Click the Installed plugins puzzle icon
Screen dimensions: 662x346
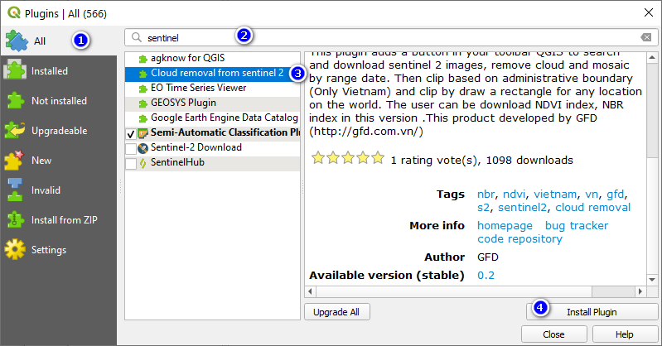15,70
